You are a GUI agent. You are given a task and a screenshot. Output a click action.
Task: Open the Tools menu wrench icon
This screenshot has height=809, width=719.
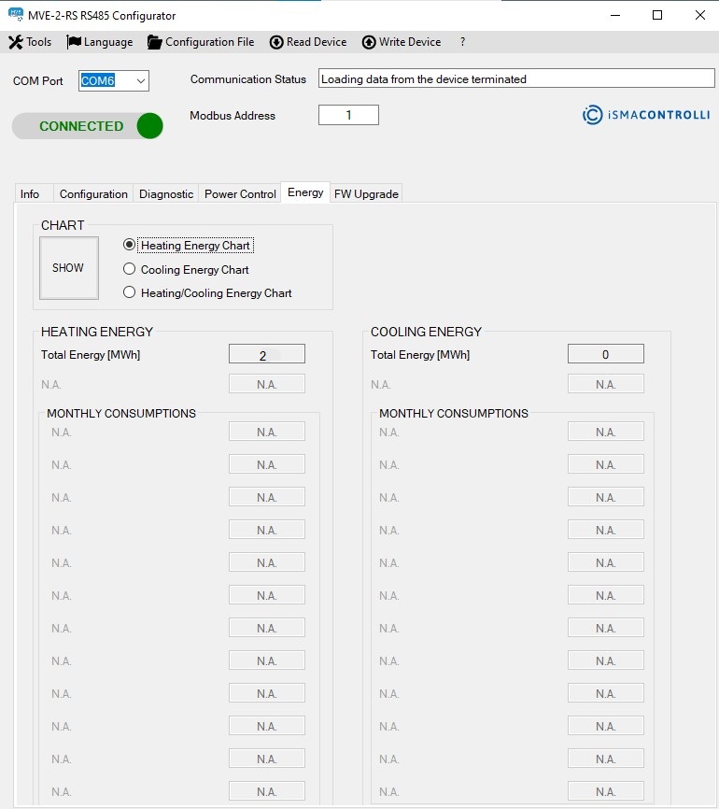[15, 42]
